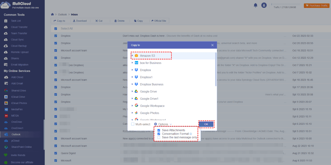Click Outlook in the breadcrumb
Image resolution: width=331 pixels, height=165 pixels.
coord(63,15)
